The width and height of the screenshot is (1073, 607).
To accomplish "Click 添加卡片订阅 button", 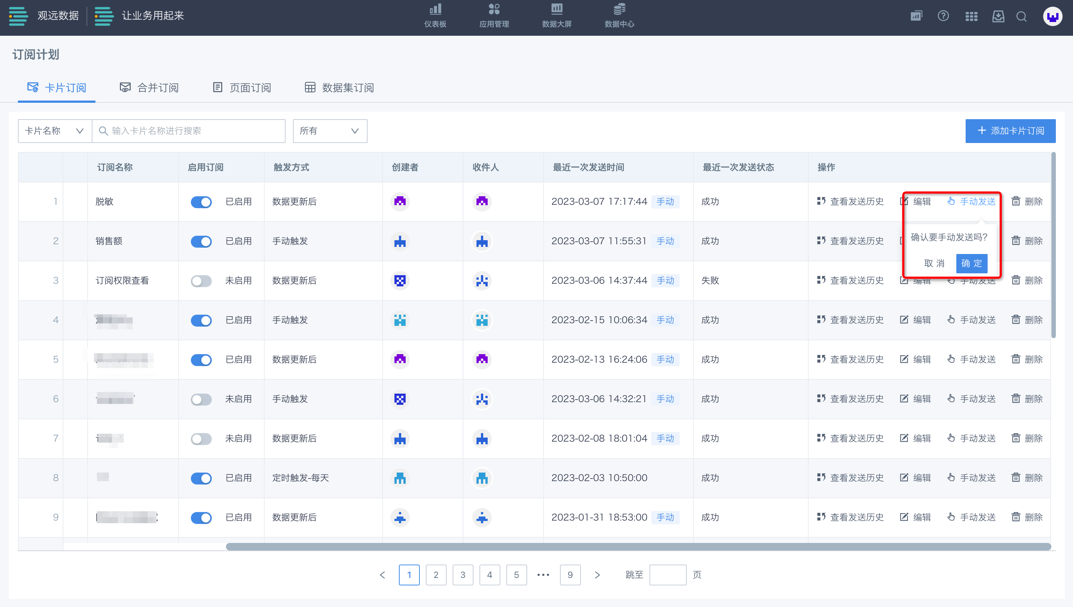I will 1010,131.
